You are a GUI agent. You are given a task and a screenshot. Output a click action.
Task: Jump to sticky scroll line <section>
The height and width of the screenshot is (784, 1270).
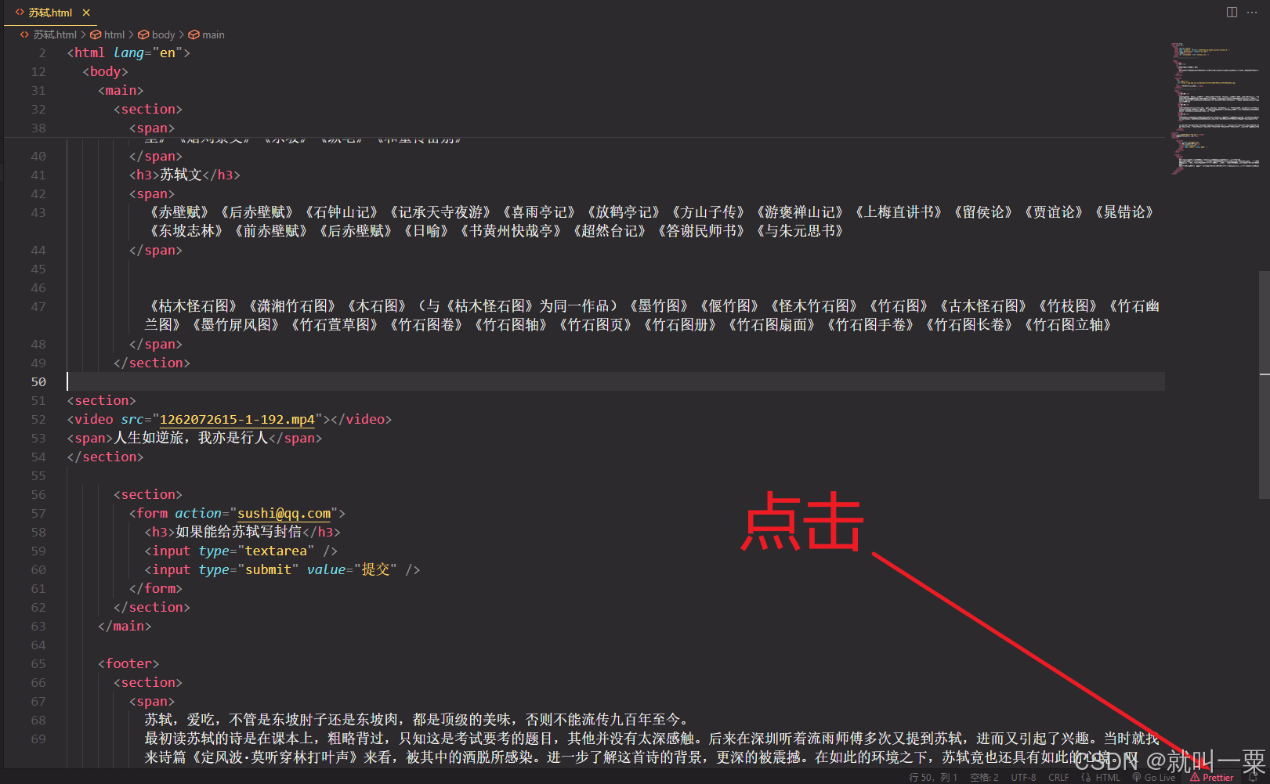click(147, 109)
